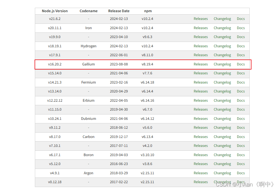The height and width of the screenshot is (190, 278).
Task: Select the 2023-08-08 release date cell
Action: (119, 65)
